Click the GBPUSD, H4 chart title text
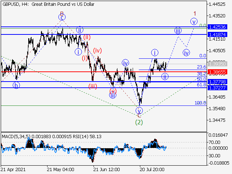232x174 pixels. (48, 4)
